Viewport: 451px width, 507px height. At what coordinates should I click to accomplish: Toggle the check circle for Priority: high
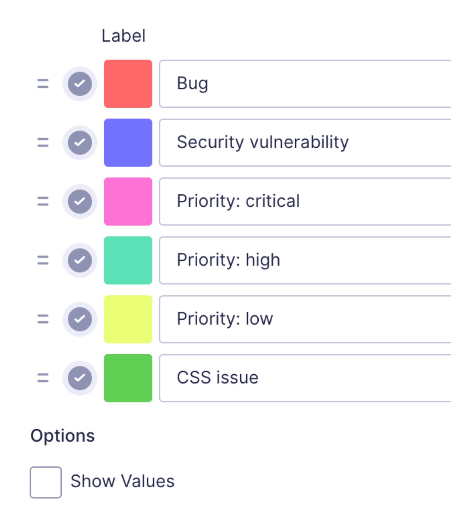[x=80, y=260]
